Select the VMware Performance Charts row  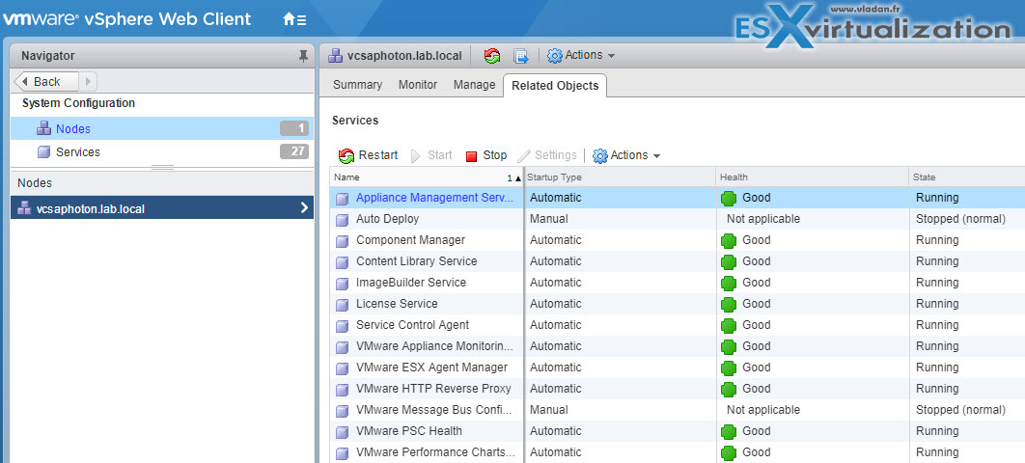pos(678,451)
